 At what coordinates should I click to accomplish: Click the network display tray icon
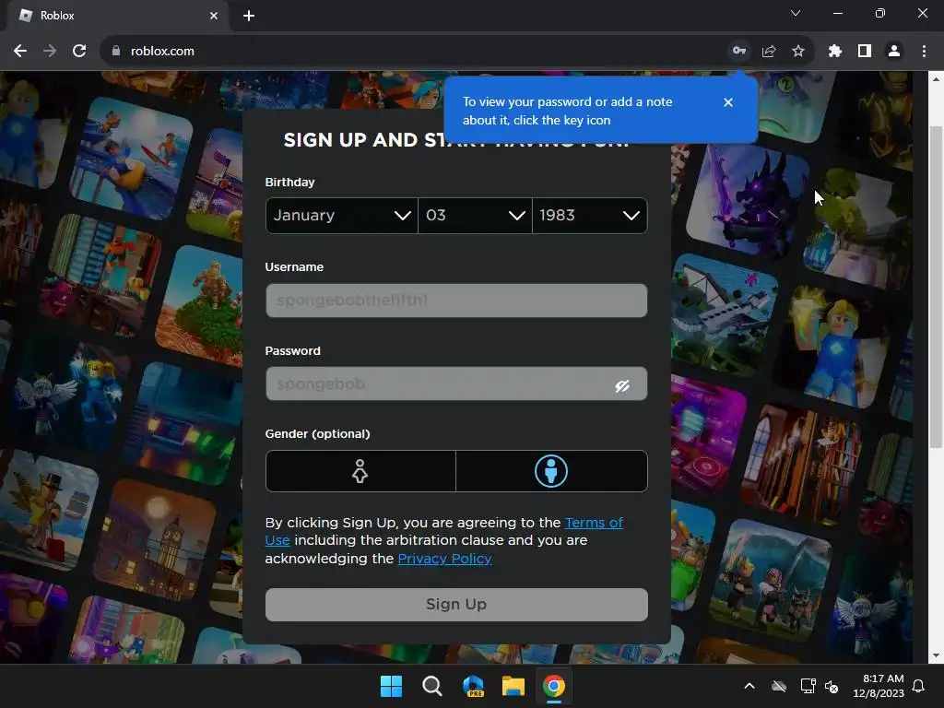coord(808,686)
